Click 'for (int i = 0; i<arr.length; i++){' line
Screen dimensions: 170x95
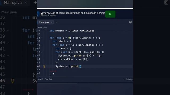pyautogui.click(x=75, y=38)
